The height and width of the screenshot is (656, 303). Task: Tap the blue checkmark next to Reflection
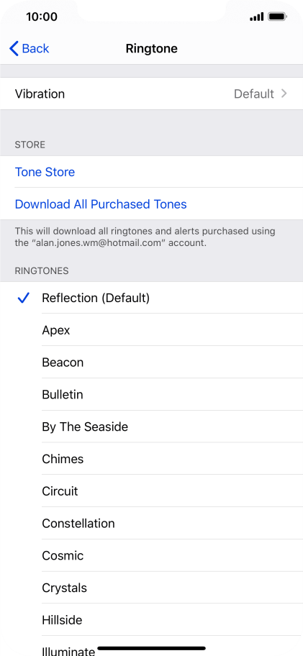(24, 298)
